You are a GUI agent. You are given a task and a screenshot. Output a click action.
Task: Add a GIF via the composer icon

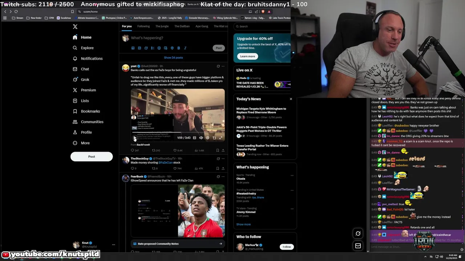coord(139,48)
